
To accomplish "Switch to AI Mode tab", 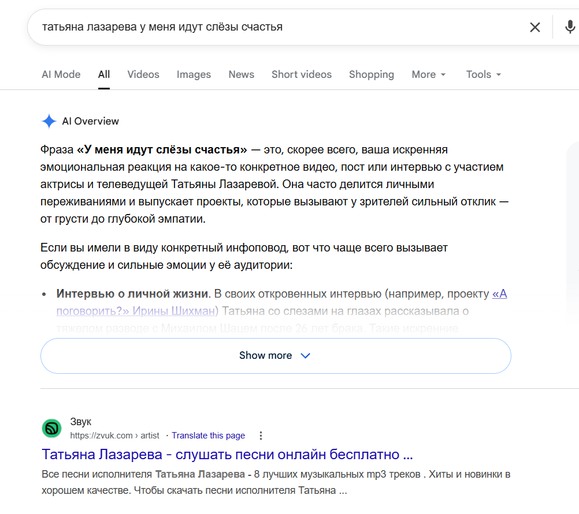I will (61, 74).
